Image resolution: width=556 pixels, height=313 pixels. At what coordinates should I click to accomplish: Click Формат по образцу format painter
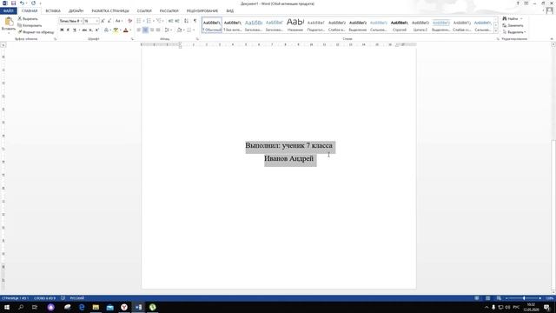point(36,32)
